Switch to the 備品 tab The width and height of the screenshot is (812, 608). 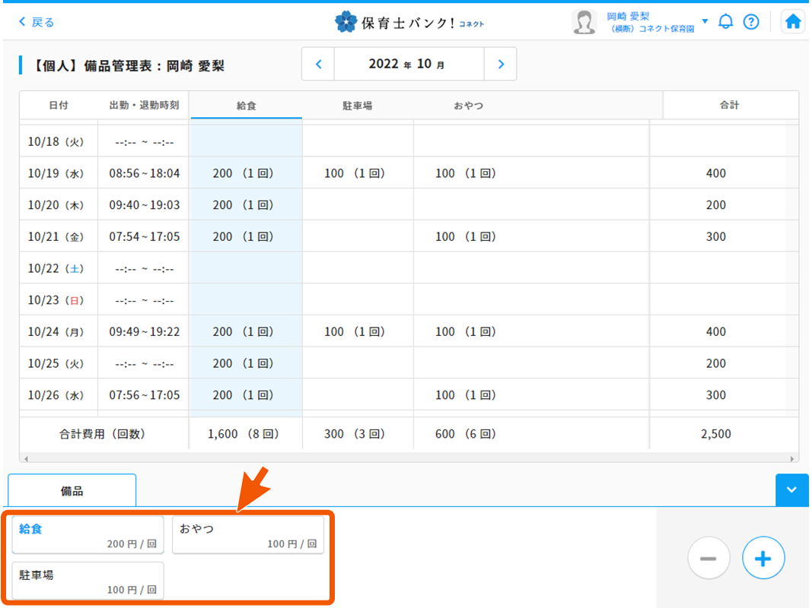(72, 491)
